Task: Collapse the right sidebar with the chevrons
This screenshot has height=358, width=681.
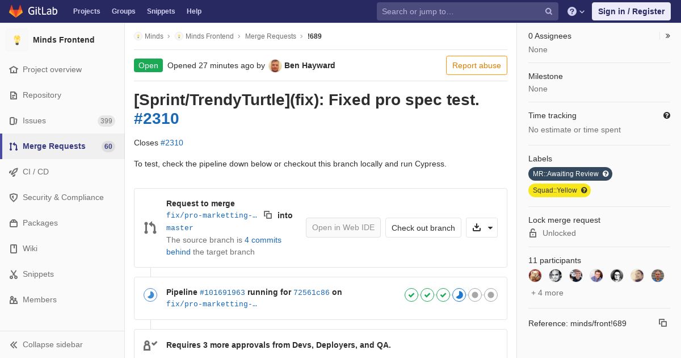Action: [668, 36]
